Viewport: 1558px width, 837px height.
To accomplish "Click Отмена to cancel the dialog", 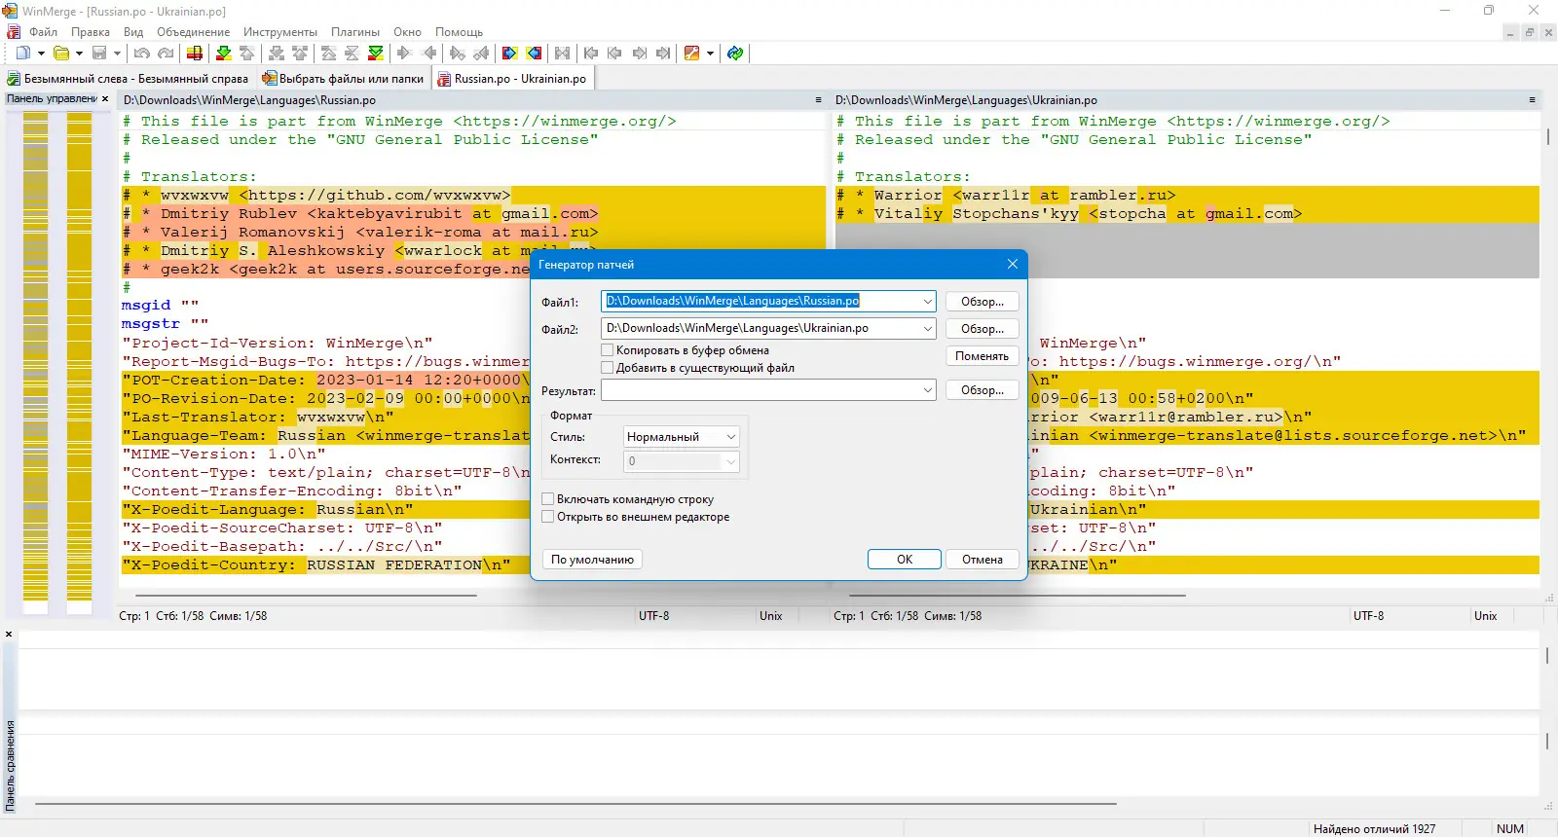I will (x=983, y=560).
